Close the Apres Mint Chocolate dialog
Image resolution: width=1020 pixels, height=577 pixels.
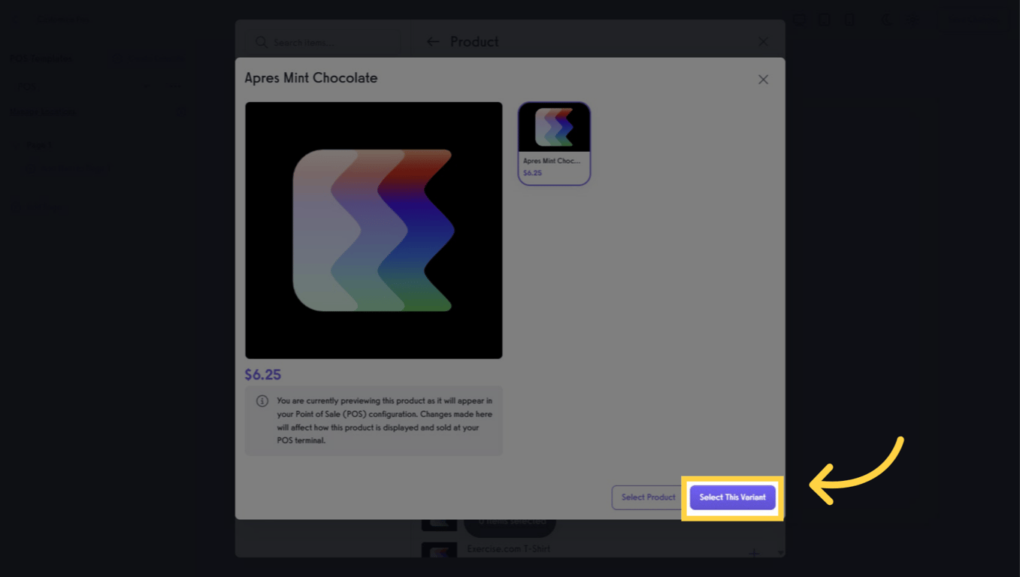(763, 80)
